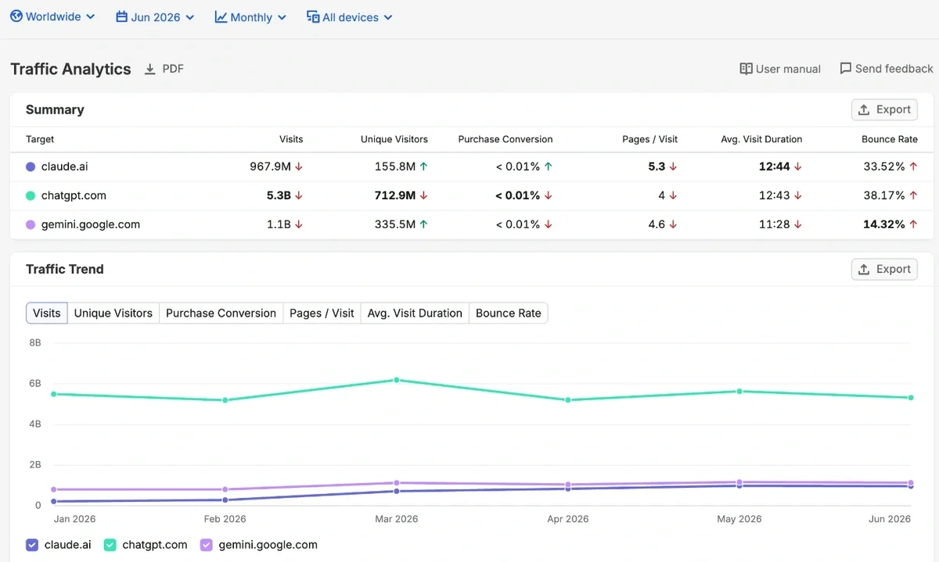Click the Traffic Analytics page title
Image resolution: width=939 pixels, height=562 pixels.
(70, 69)
